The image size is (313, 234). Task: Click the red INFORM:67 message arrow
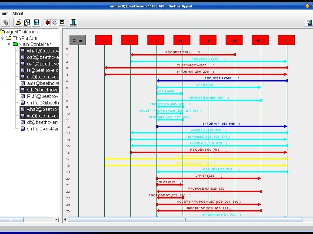(x=209, y=211)
